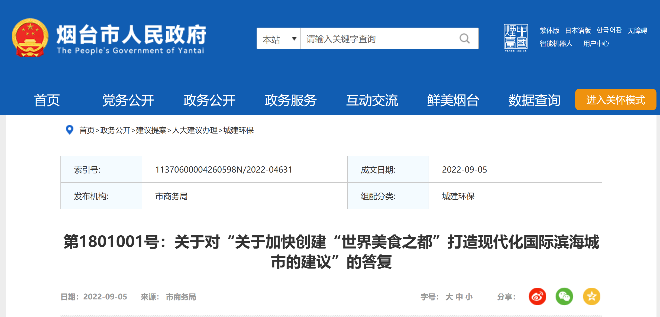Click 进入关怀模式 orange button
The height and width of the screenshot is (317, 660).
tap(615, 100)
